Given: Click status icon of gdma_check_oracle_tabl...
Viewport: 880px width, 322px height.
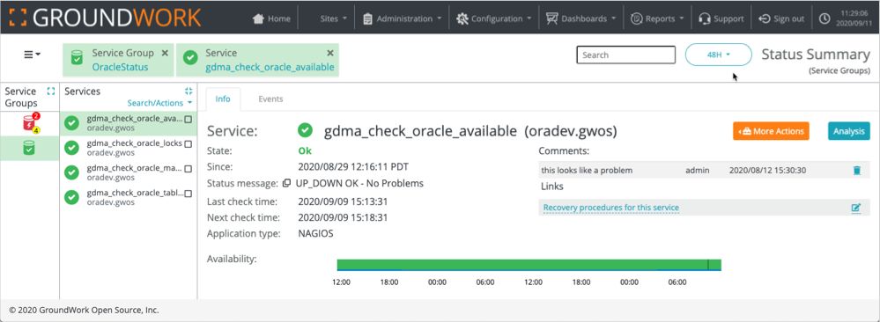Looking at the screenshot, I should tap(72, 197).
